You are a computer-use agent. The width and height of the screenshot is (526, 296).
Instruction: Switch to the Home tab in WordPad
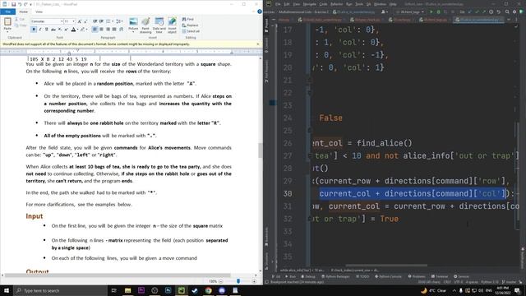(x=24, y=12)
